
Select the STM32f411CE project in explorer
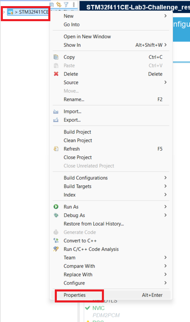28,12
